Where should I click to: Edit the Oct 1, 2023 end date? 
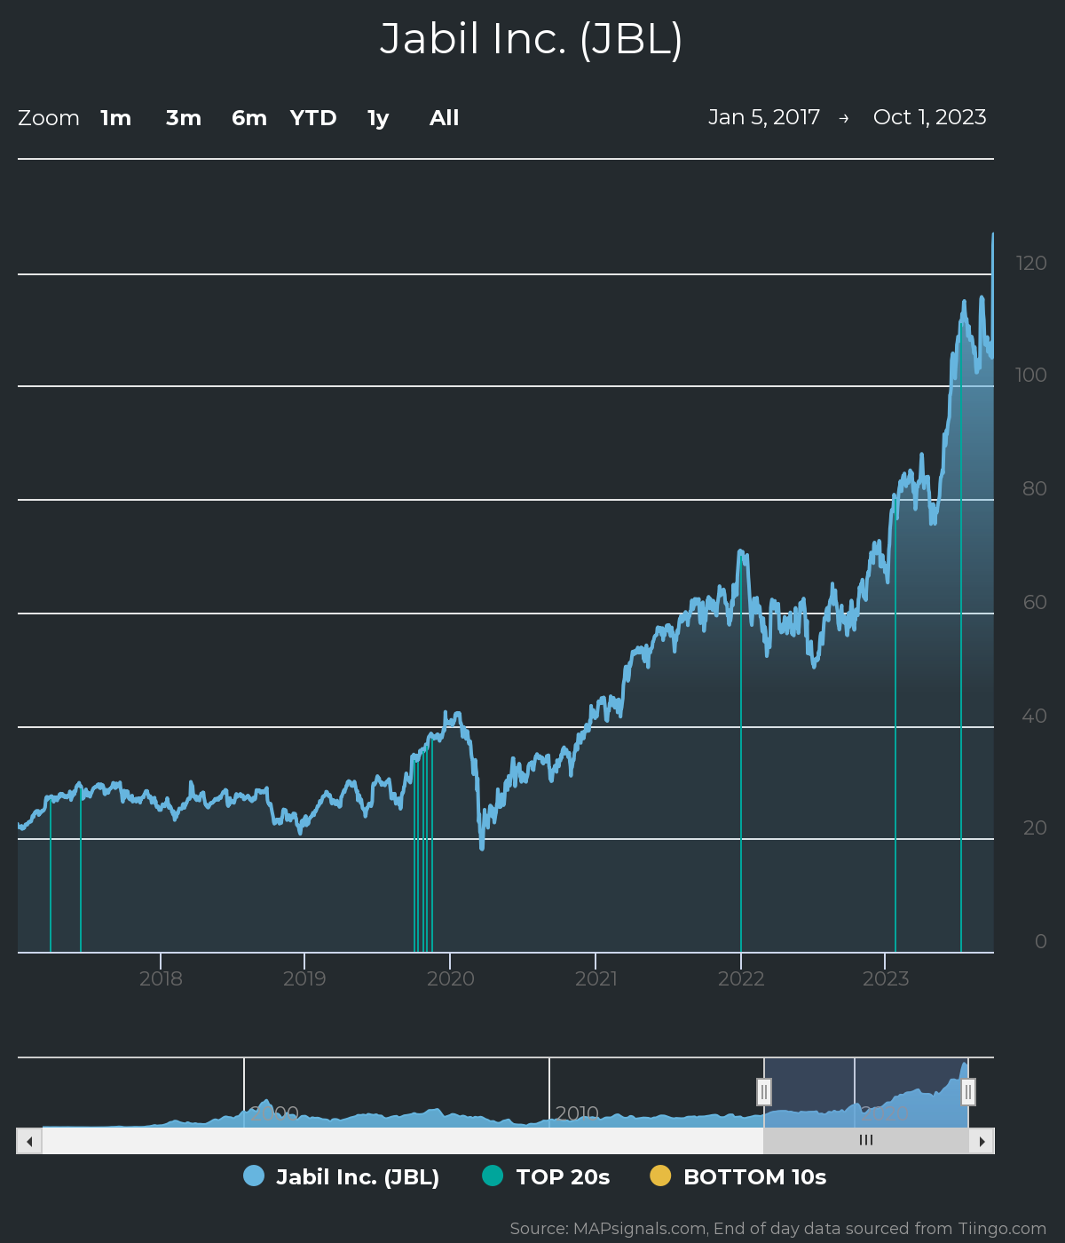click(x=930, y=117)
